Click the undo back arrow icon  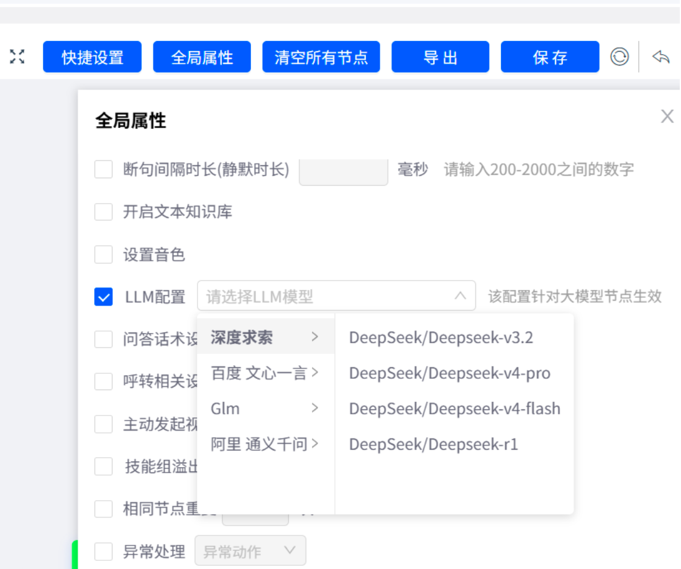[660, 57]
